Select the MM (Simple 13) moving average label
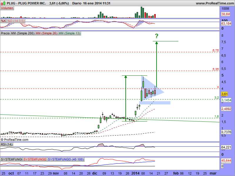This screenshot has height=176, width=235. (x=69, y=33)
